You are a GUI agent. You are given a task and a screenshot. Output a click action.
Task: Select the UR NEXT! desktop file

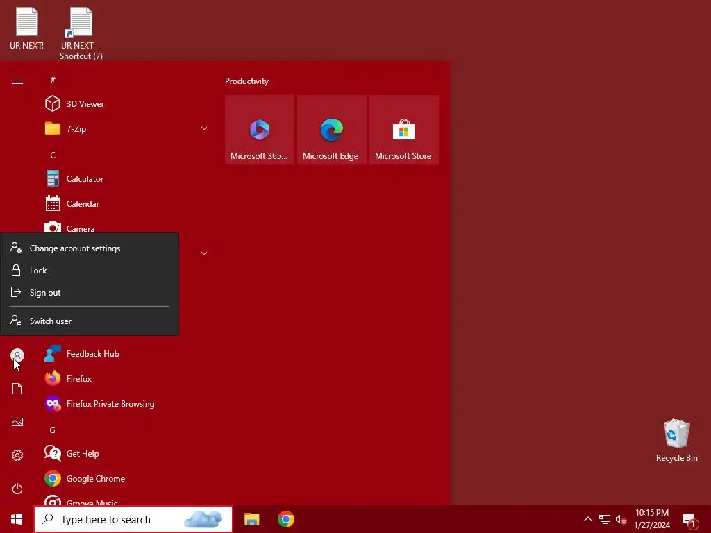pos(27,28)
